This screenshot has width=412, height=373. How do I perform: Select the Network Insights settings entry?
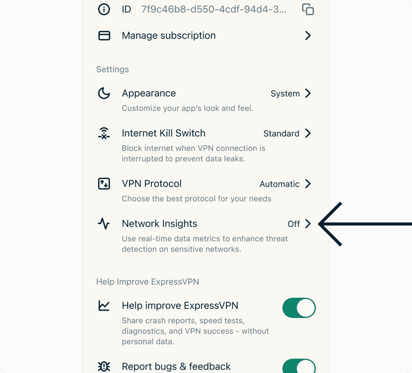click(x=160, y=224)
